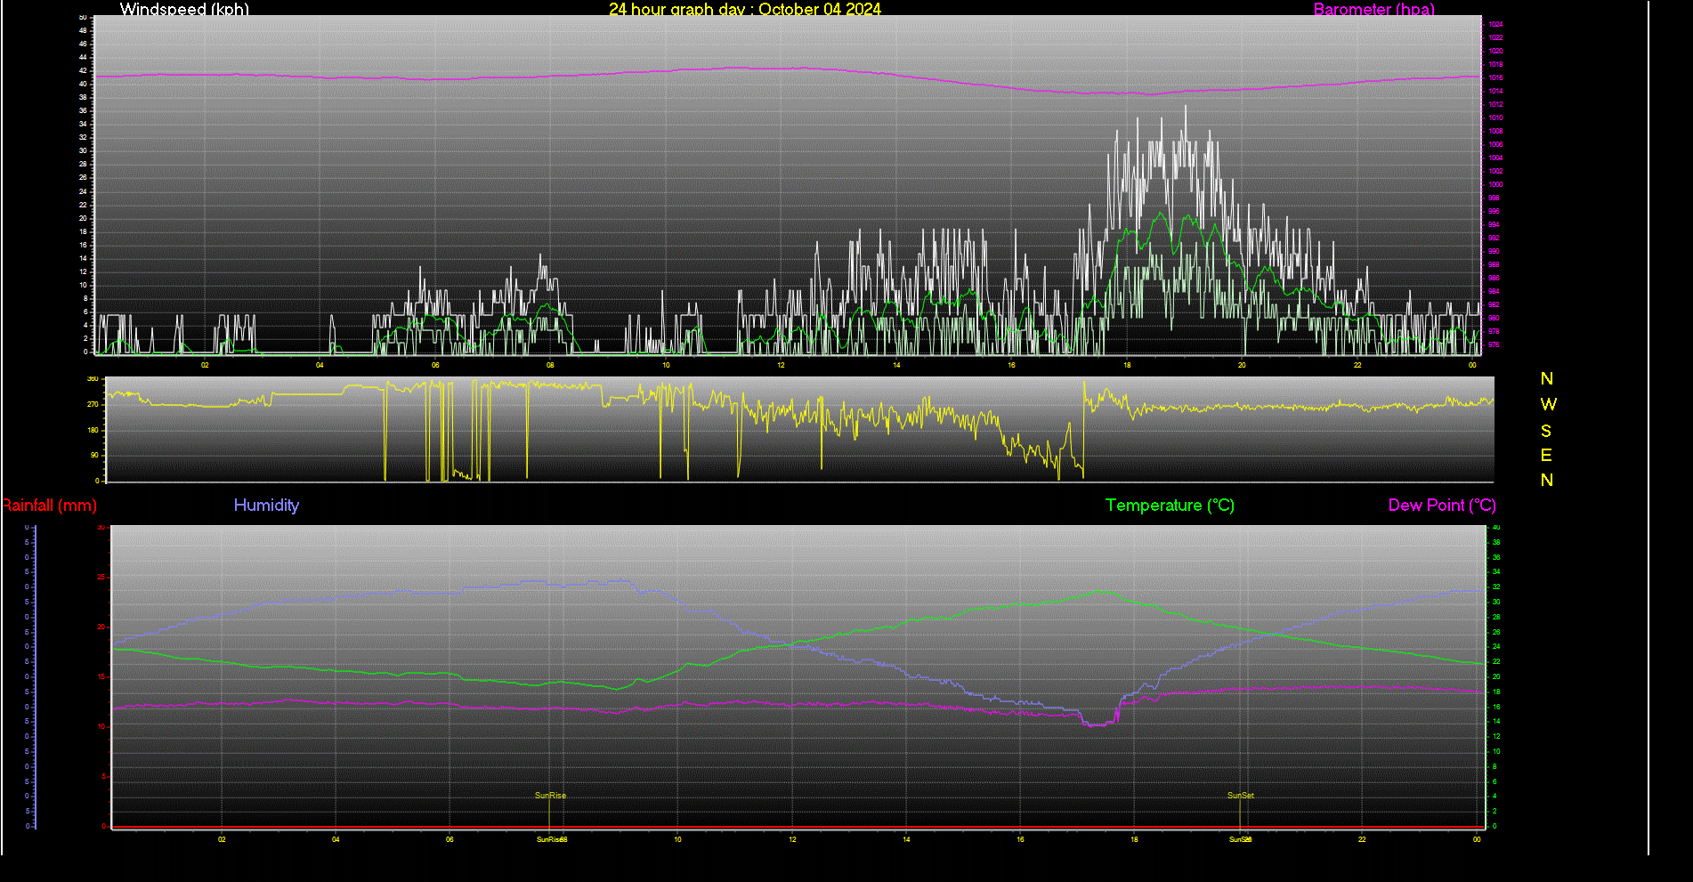Click hour '06' on the windspeed graph time axis
The image size is (1693, 882).
point(435,365)
